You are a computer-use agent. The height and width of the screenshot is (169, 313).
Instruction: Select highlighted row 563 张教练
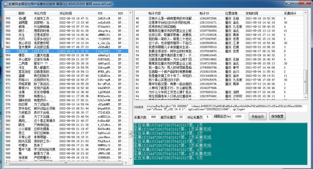point(66,51)
